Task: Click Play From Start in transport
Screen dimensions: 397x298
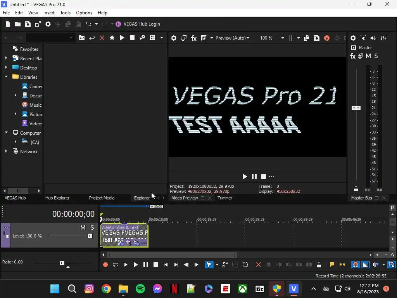Action: [x=125, y=265]
